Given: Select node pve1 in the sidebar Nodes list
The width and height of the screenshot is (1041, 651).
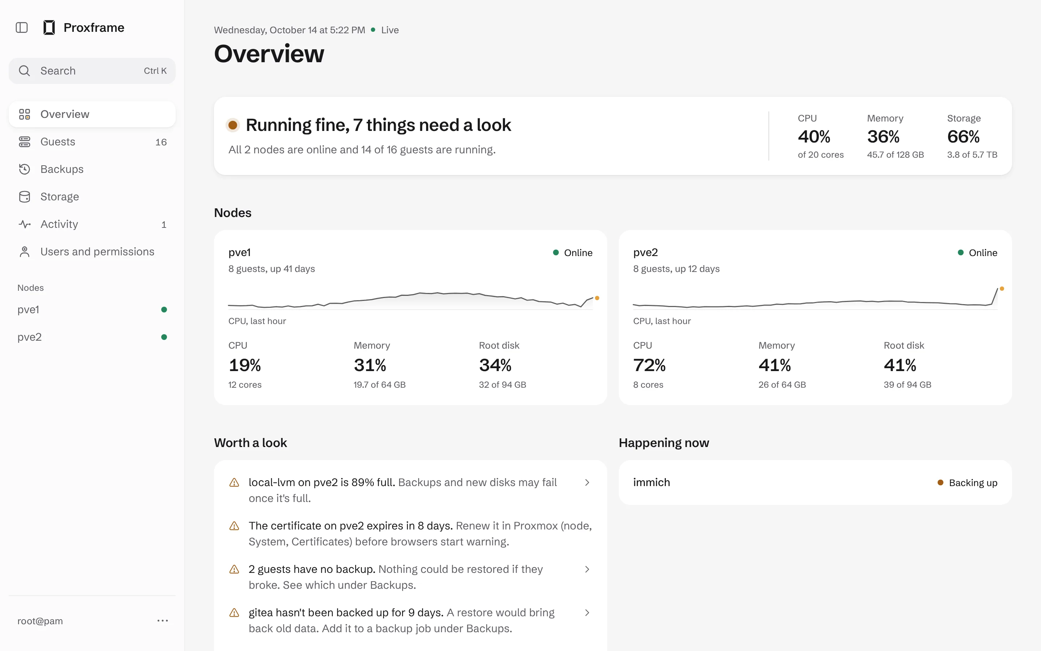Looking at the screenshot, I should [x=92, y=310].
